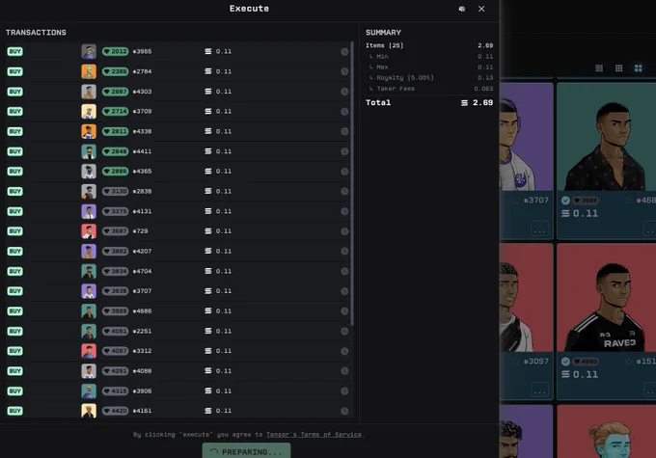The width and height of the screenshot is (656, 458).
Task: Select the #3707 ID in the transactions list
Action: 142,290
